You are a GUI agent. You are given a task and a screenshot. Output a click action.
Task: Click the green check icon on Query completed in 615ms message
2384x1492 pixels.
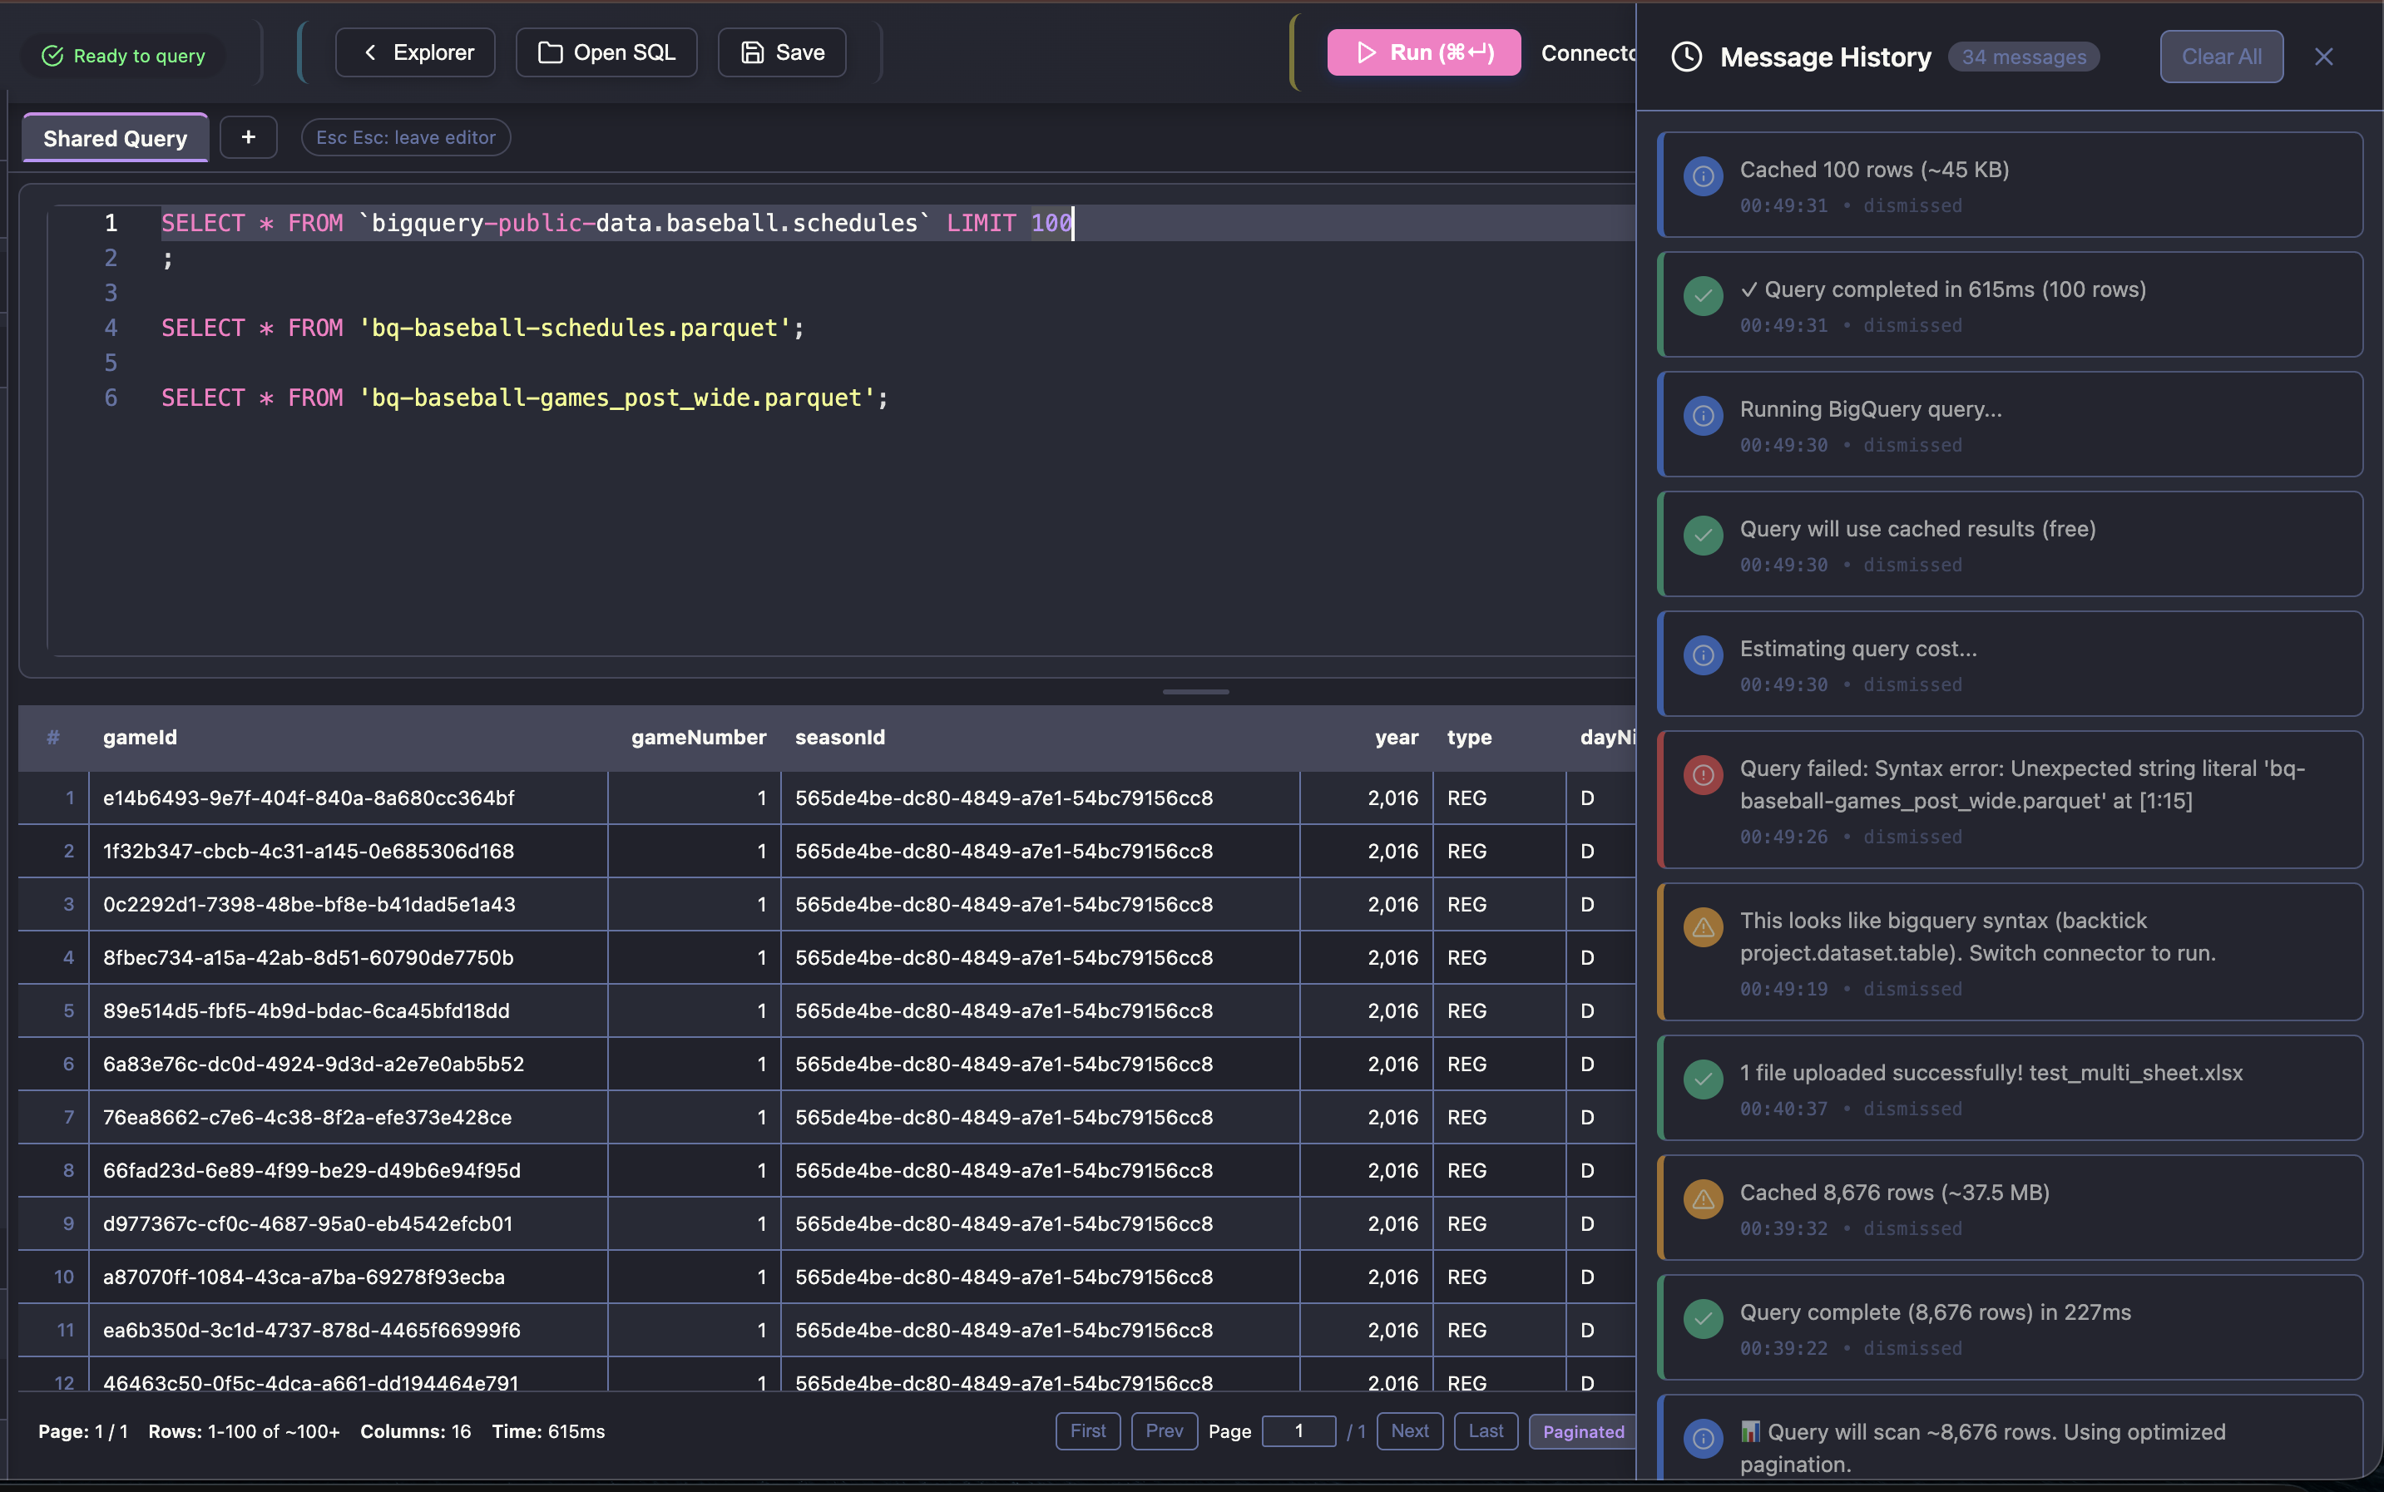1703,296
